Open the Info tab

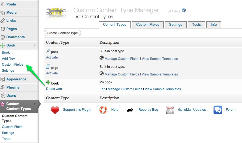[214, 25]
